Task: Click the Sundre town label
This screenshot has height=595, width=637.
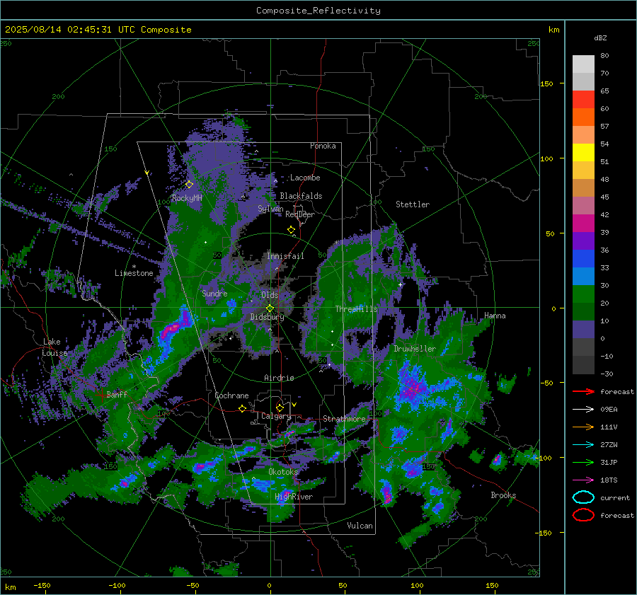Action: [x=214, y=294]
